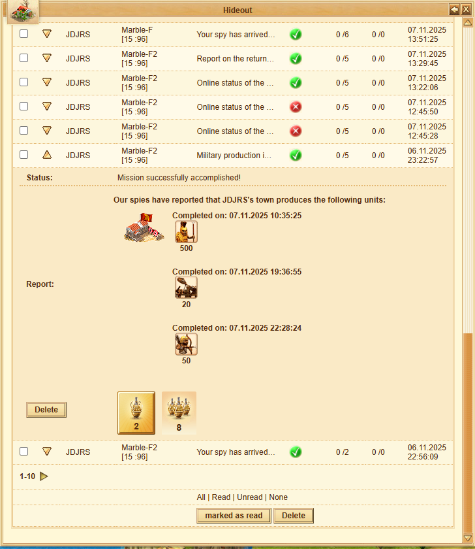Screen dimensions: 475x549
Task: Expand the Report on the return row
Action: point(47,58)
